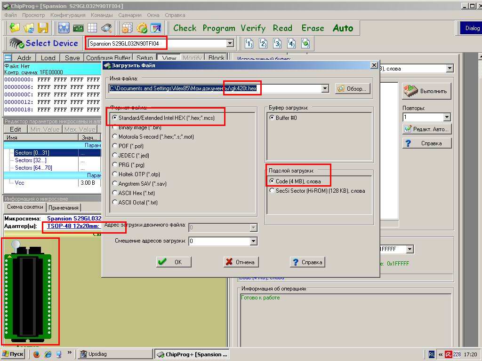
Task: Click the reload file toolbar icon
Action: tap(29, 28)
